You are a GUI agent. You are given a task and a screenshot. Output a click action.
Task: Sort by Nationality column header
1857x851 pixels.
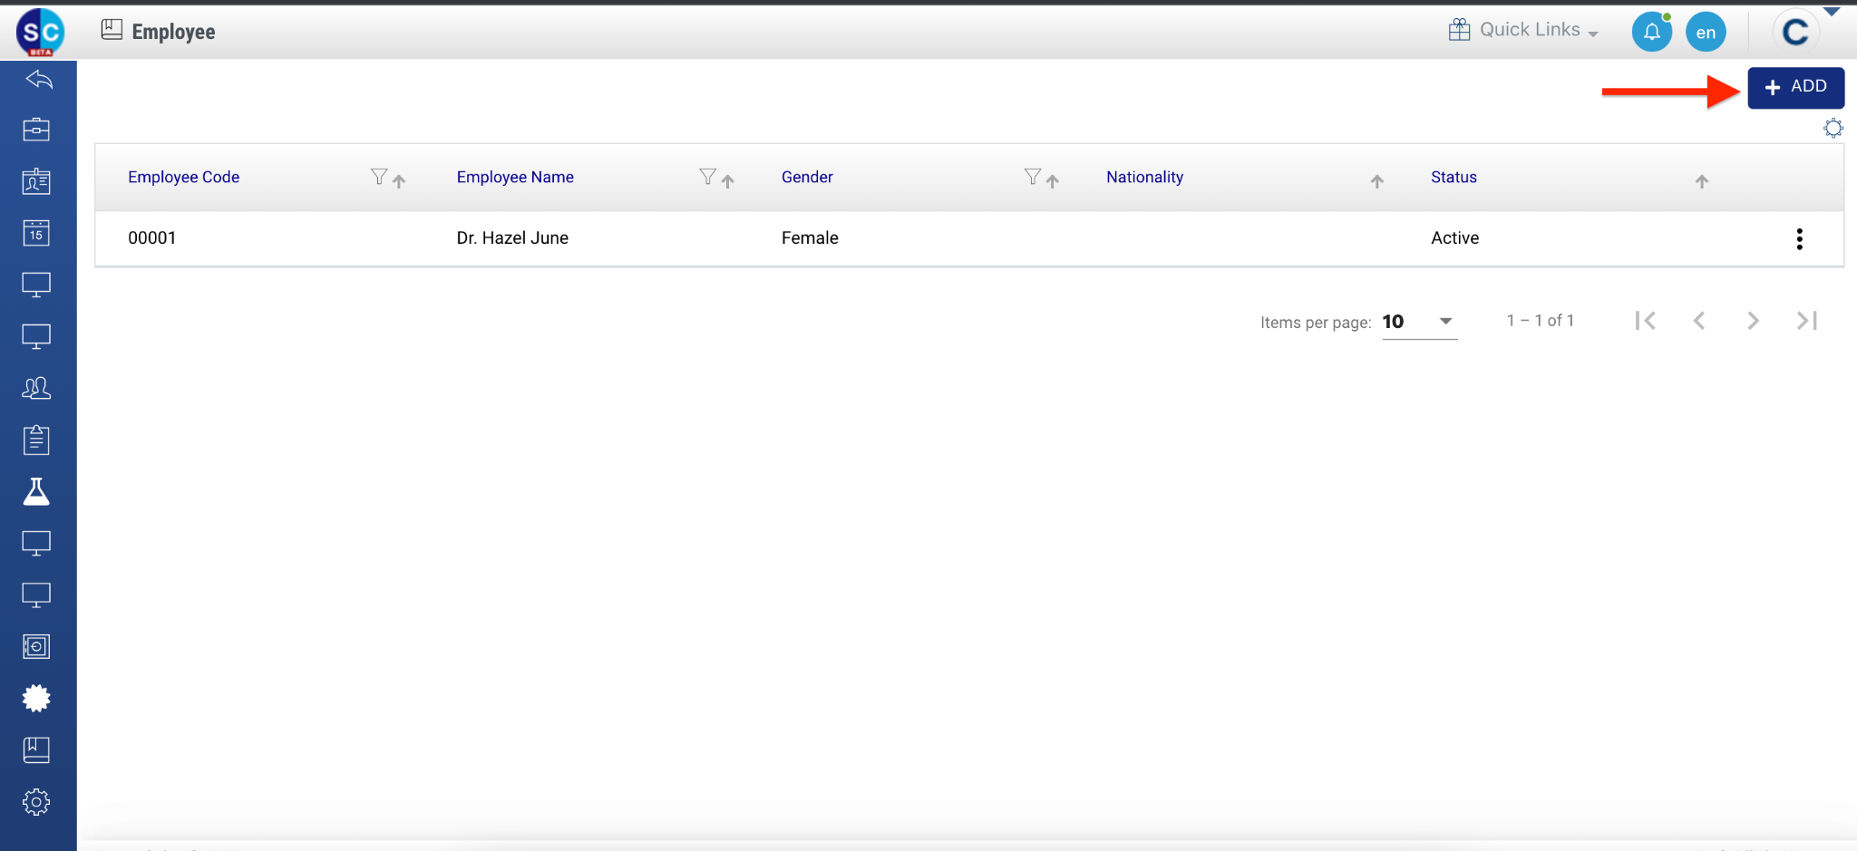click(x=1144, y=178)
